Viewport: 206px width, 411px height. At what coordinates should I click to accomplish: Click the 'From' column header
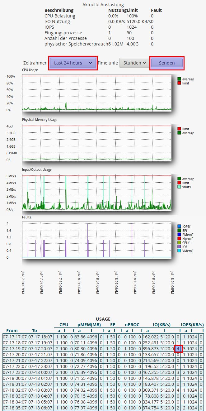tap(12, 331)
